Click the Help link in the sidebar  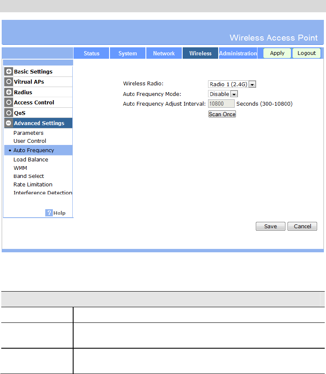(59, 213)
